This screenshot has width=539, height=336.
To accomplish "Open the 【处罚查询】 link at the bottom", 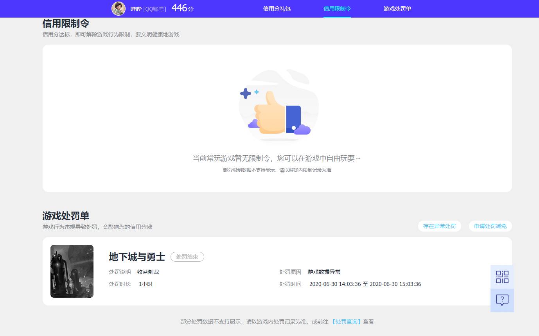I will [x=346, y=321].
